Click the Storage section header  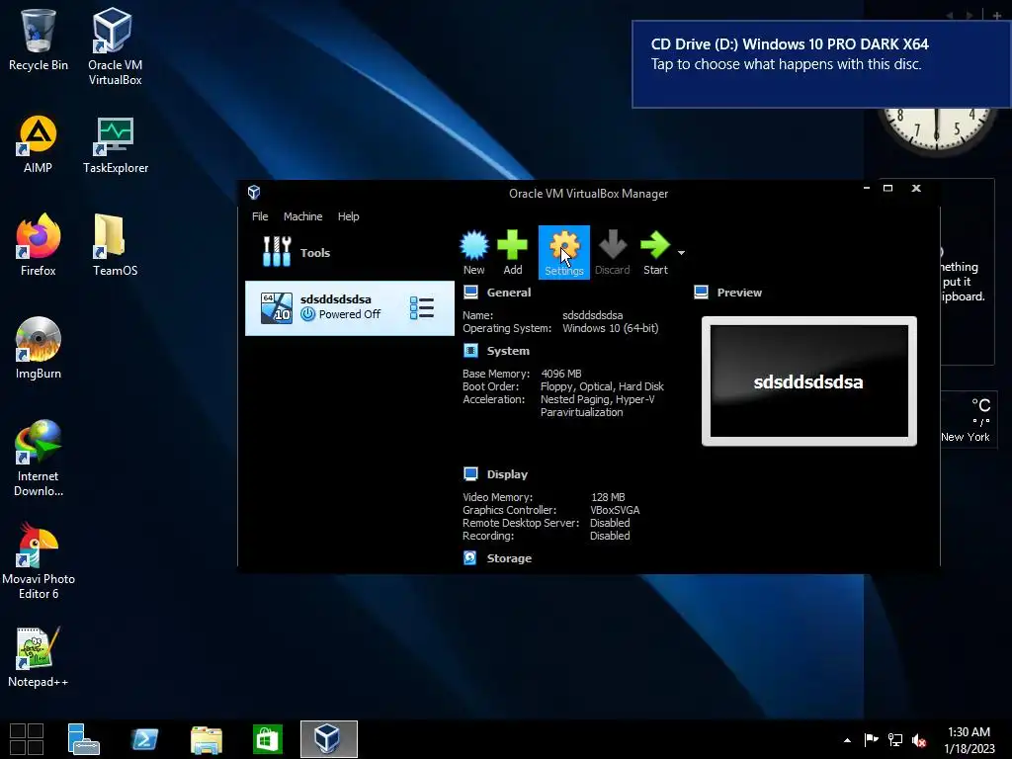(509, 558)
